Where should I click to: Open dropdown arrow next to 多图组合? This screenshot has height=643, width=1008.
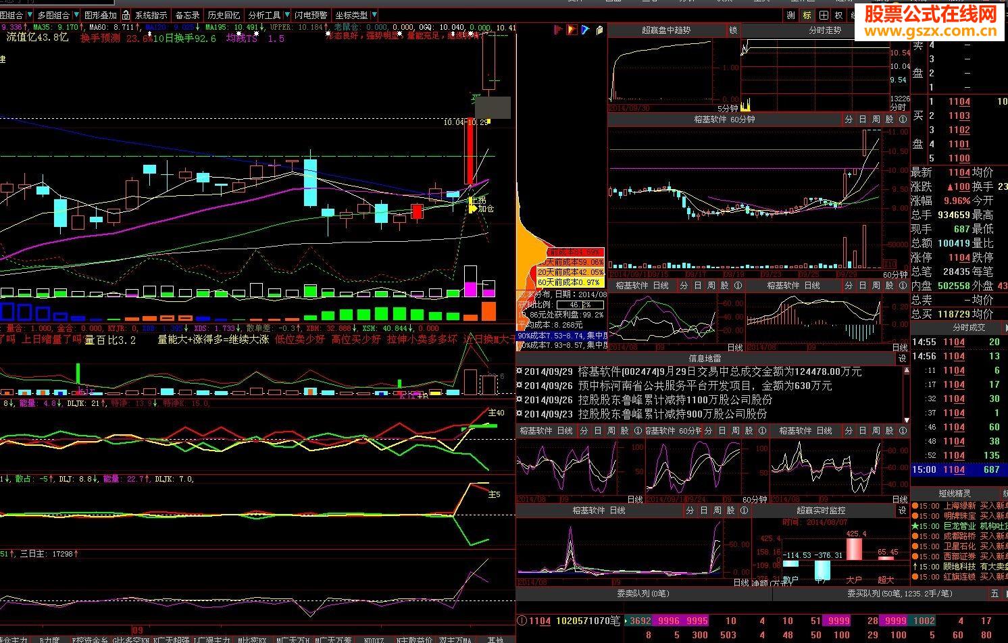(x=74, y=15)
